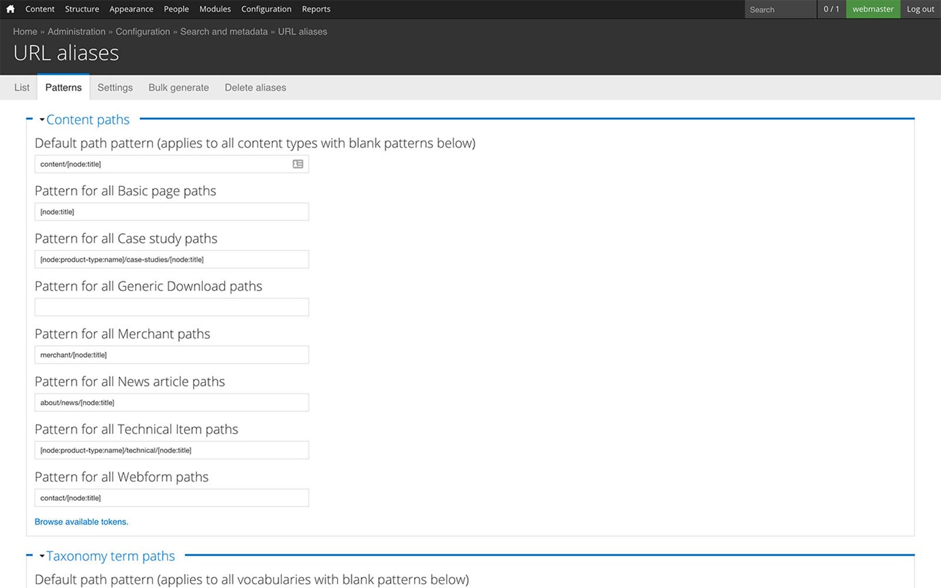Open the People admin menu
Screen dimensions: 941x588
click(x=176, y=9)
